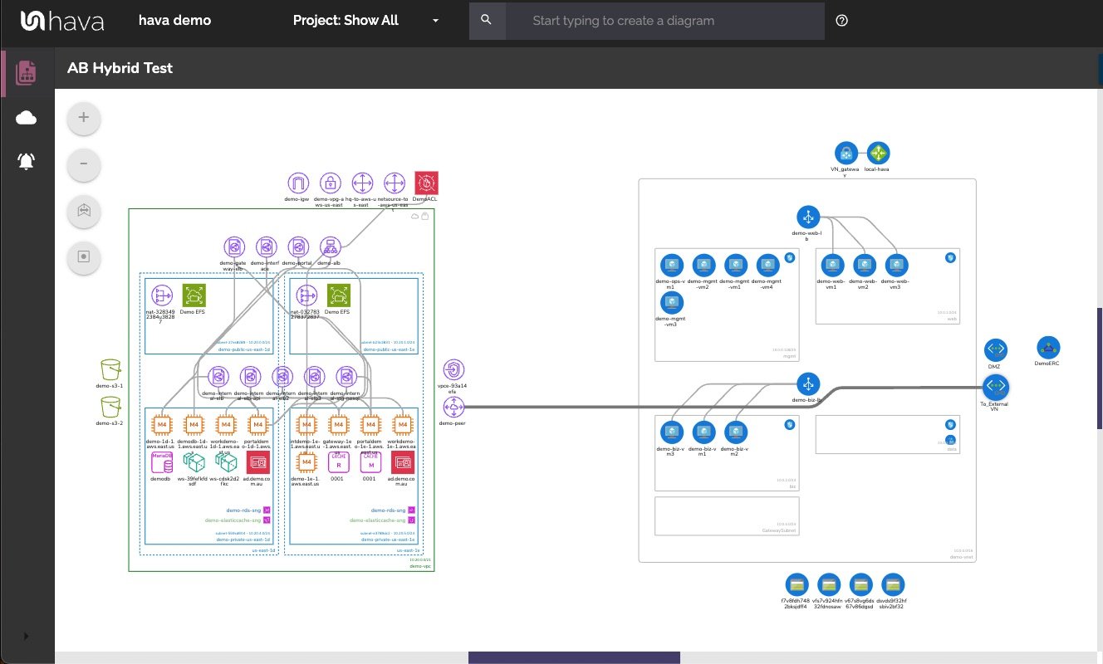The width and height of the screenshot is (1103, 664).
Task: Expand the collapsed panel arrow at bottom left
Action: [26, 636]
